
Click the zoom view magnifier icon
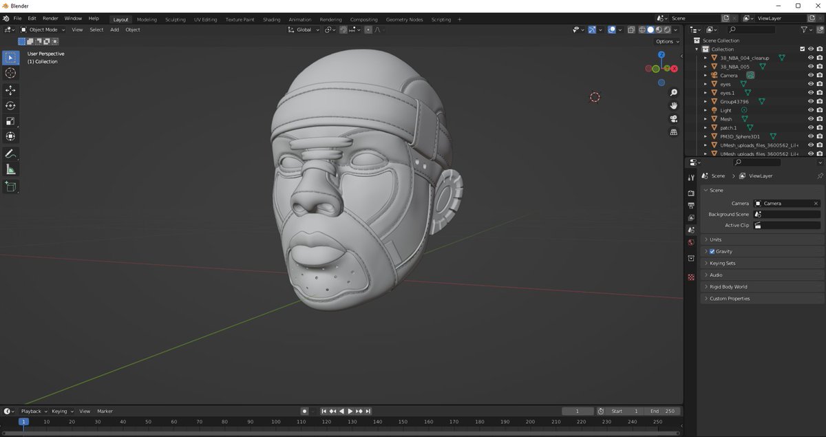tap(673, 92)
